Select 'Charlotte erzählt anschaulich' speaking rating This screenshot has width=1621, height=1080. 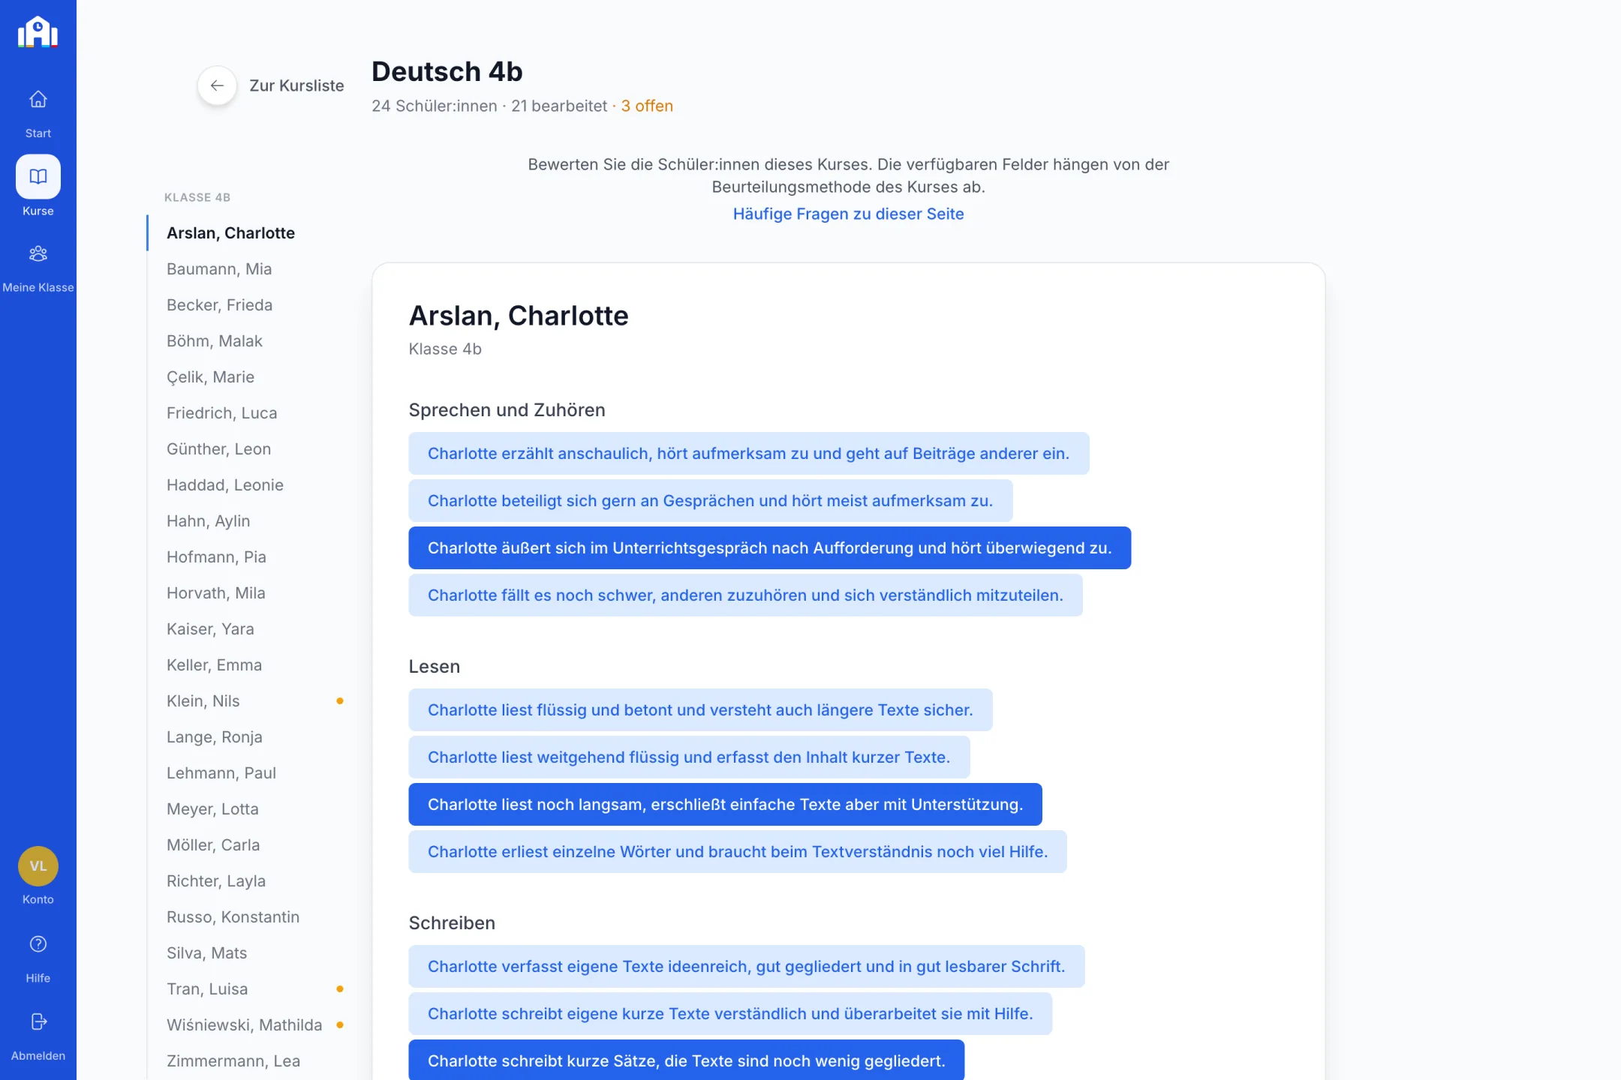pyautogui.click(x=748, y=453)
